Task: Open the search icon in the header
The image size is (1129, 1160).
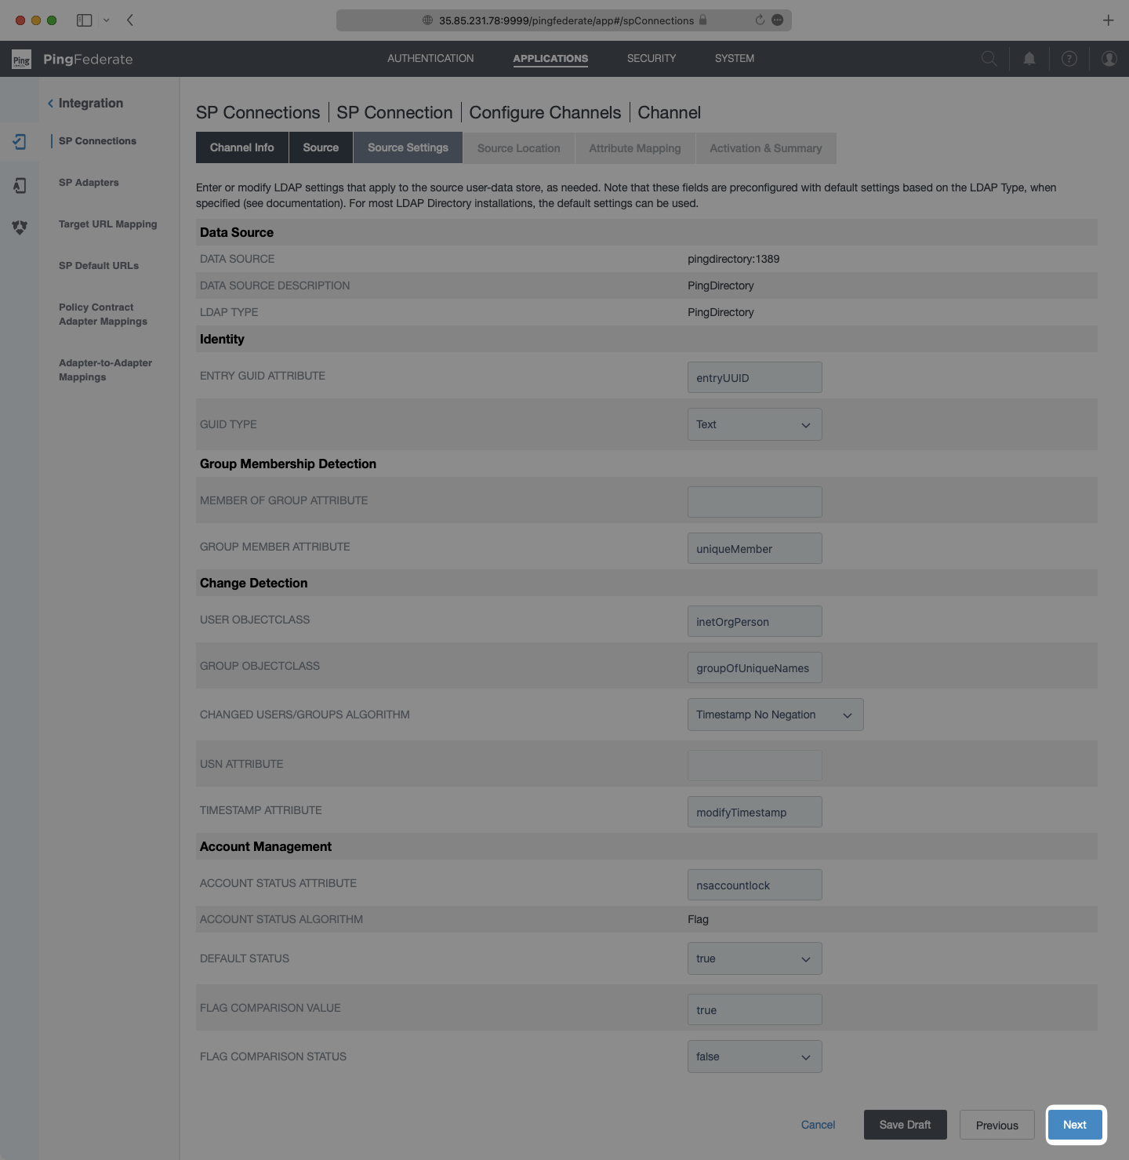Action: [x=989, y=58]
